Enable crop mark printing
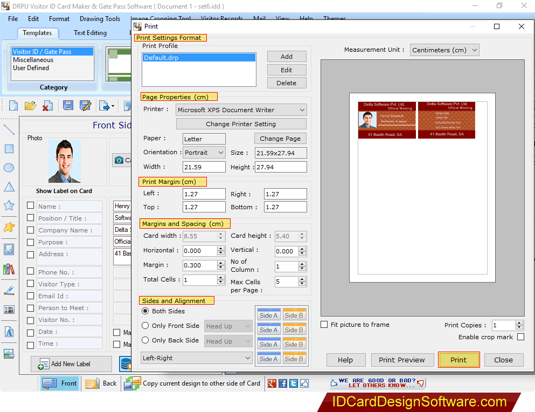 tap(520, 337)
